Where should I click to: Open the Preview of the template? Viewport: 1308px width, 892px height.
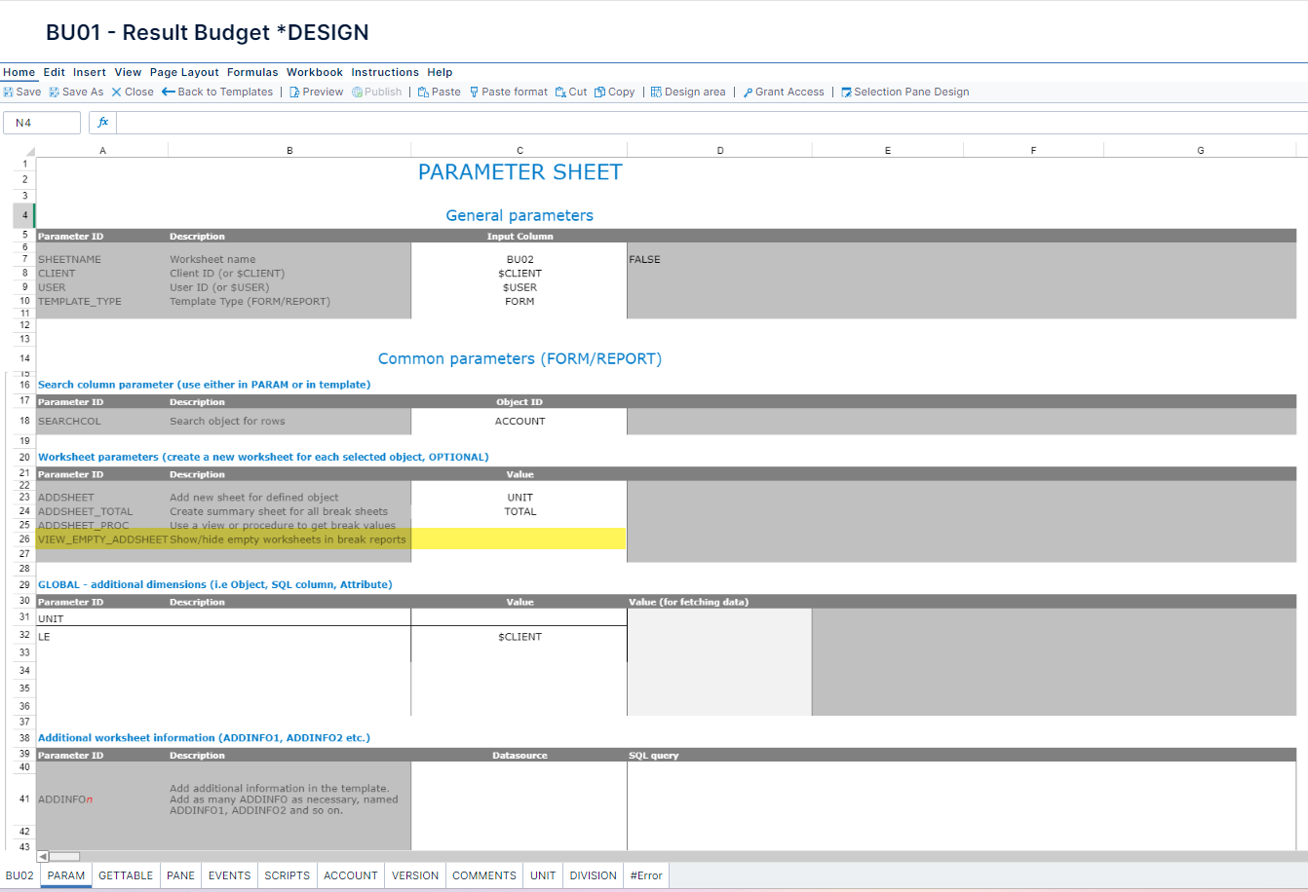coord(315,91)
